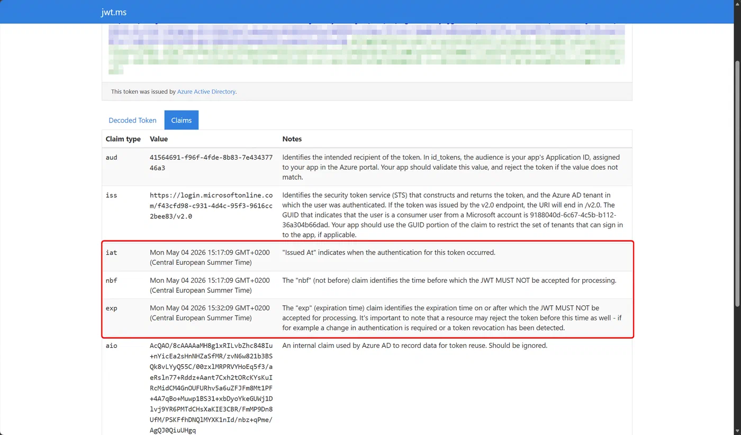This screenshot has width=741, height=435.
Task: Click the "This token was issued by" text
Action: (143, 91)
